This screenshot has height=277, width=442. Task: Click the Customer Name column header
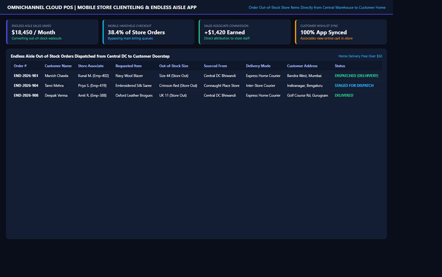point(58,66)
